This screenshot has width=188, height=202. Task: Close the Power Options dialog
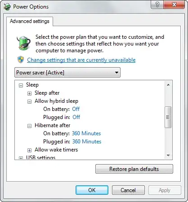coord(174,5)
